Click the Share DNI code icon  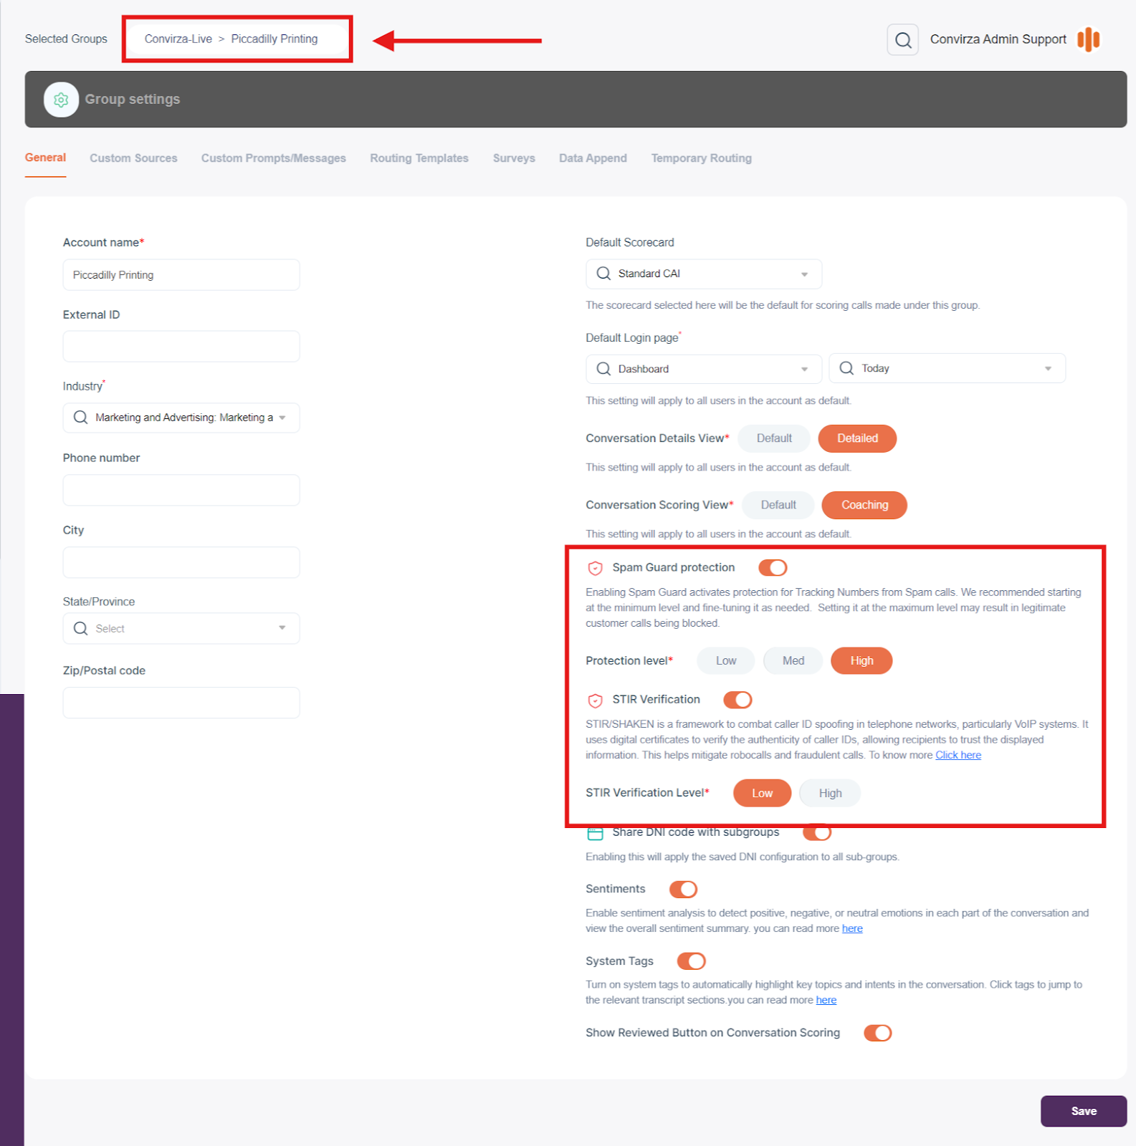(x=595, y=833)
